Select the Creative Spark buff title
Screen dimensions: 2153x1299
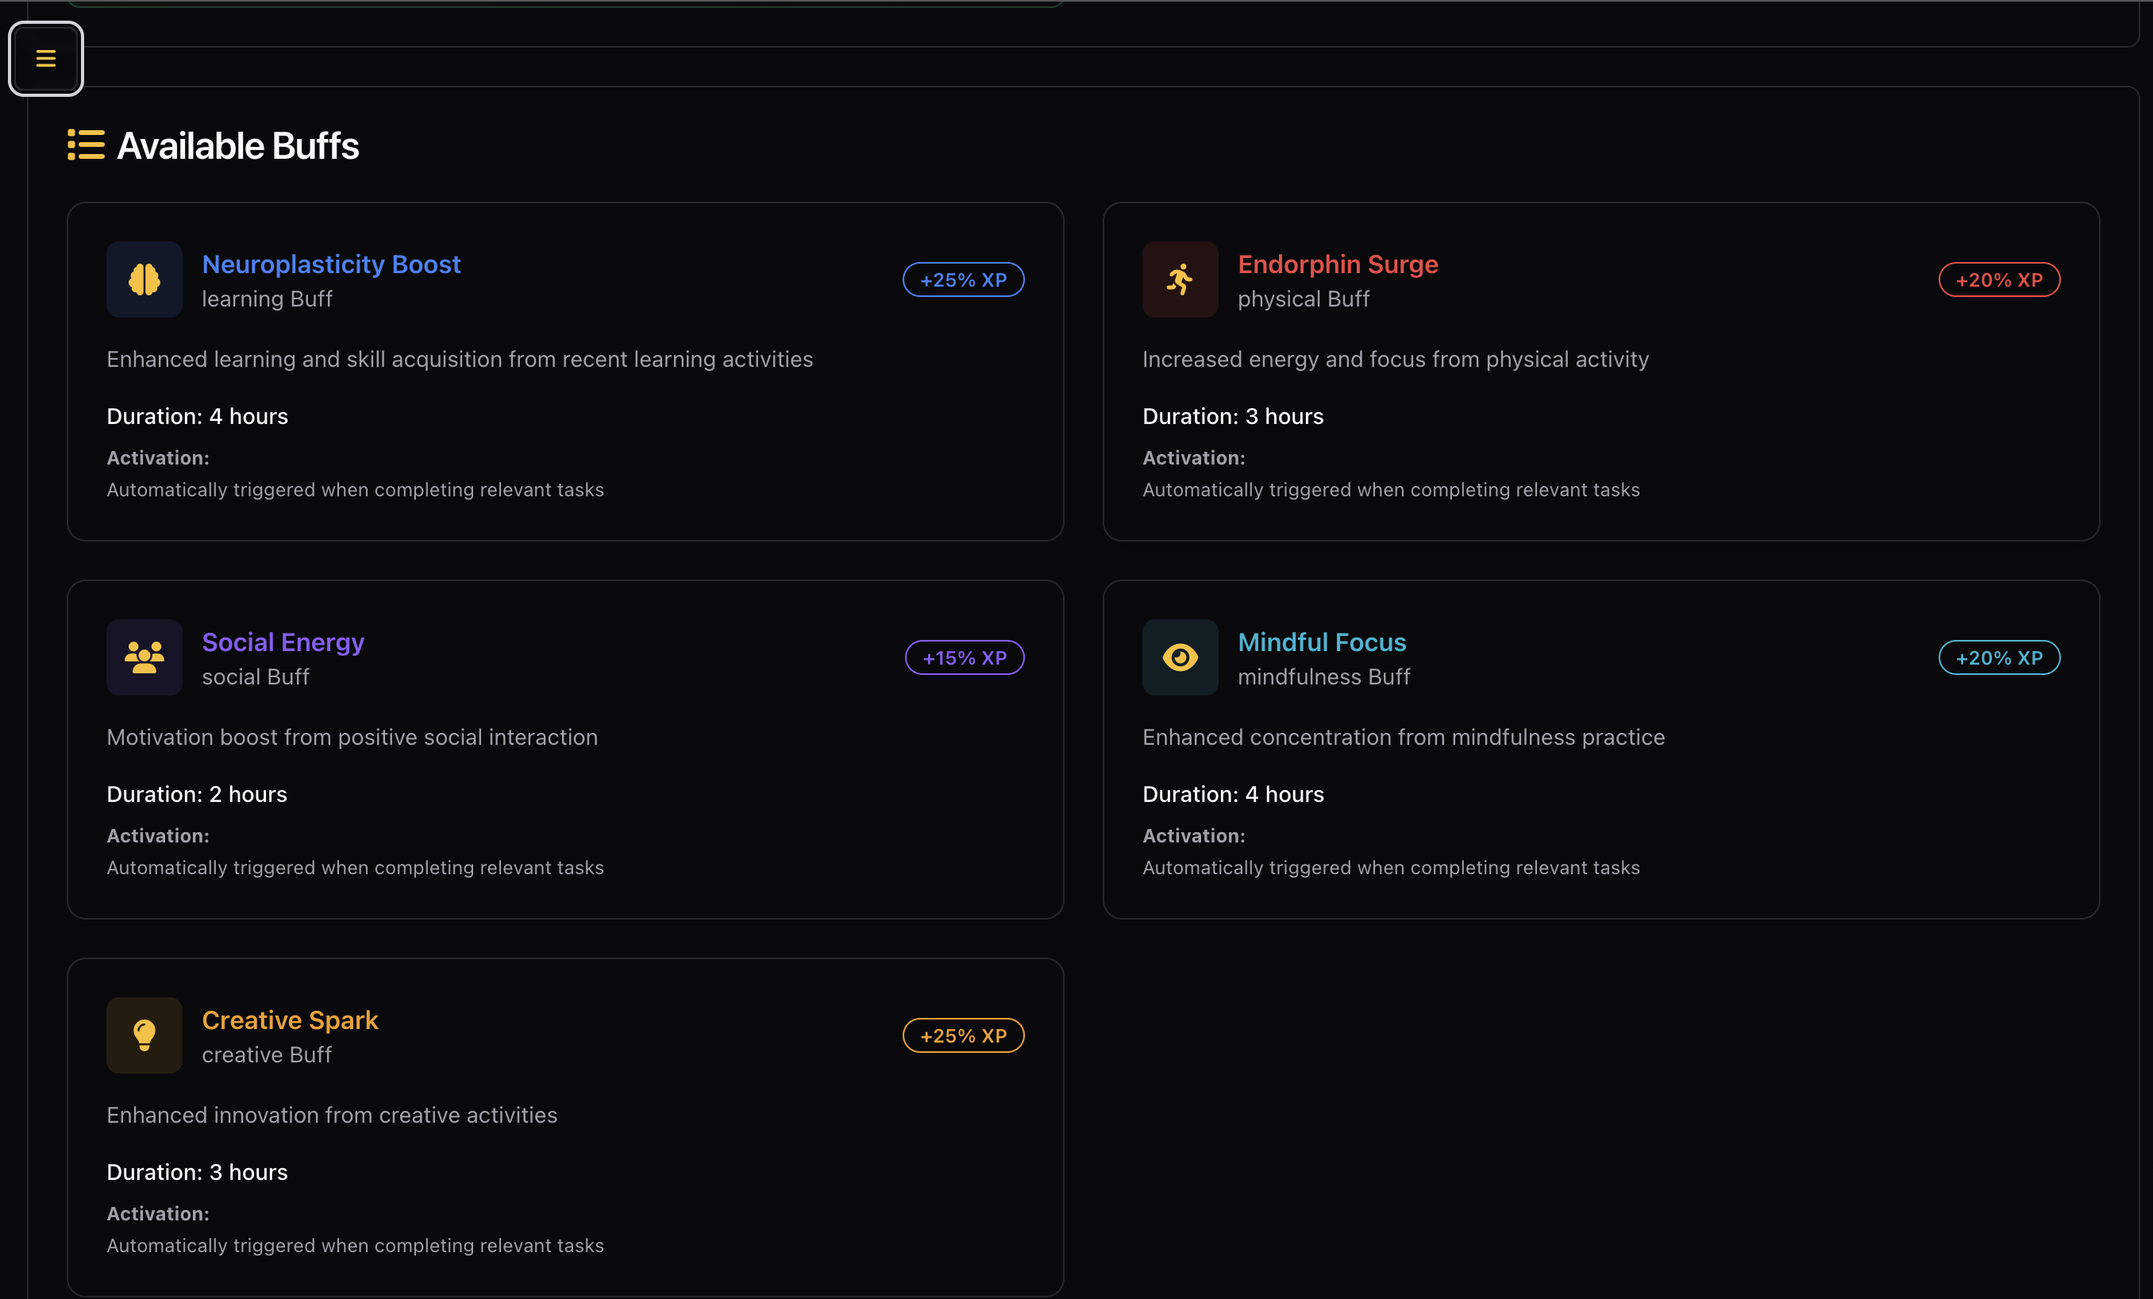(289, 1020)
